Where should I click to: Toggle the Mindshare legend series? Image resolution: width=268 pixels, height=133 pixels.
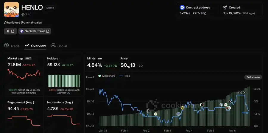click(107, 76)
